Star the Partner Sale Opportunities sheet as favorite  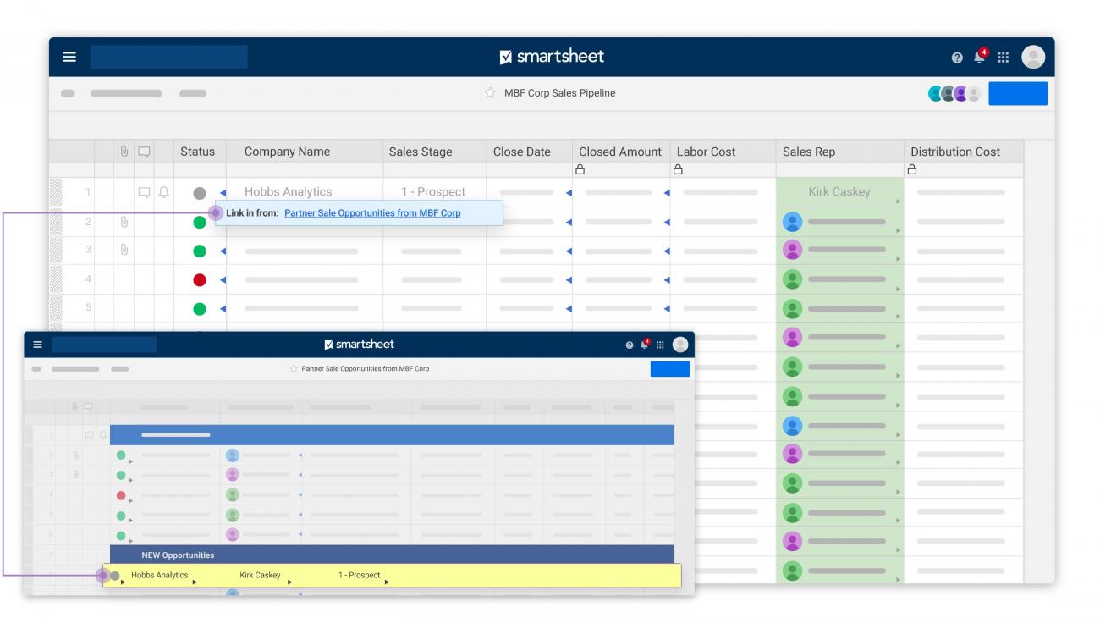click(294, 369)
